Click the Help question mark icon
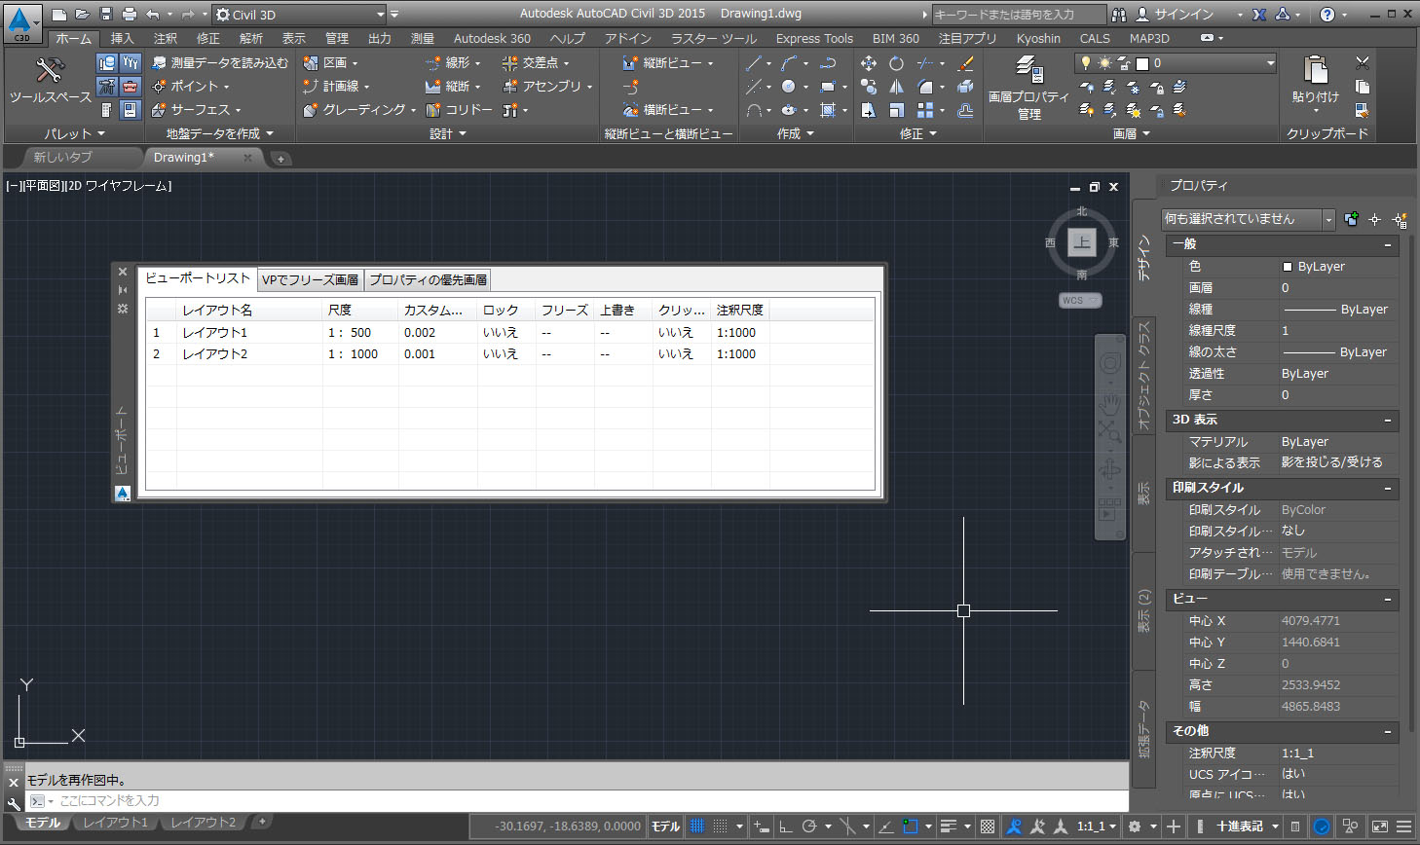Image resolution: width=1420 pixels, height=845 pixels. click(1327, 15)
